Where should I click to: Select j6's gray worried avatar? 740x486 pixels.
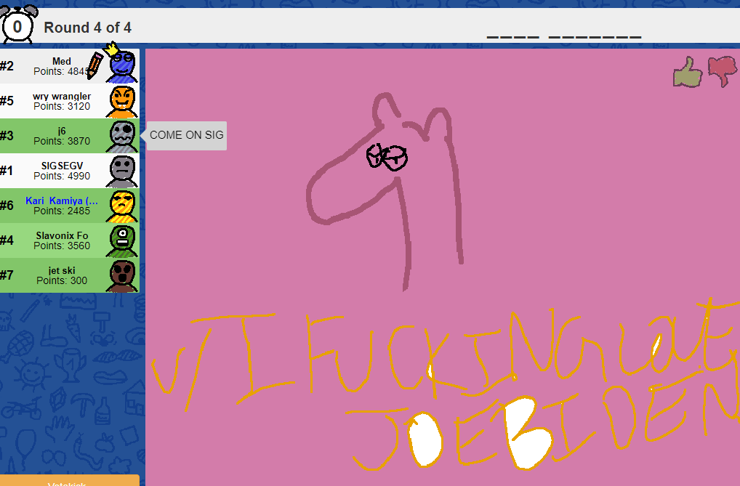click(122, 137)
